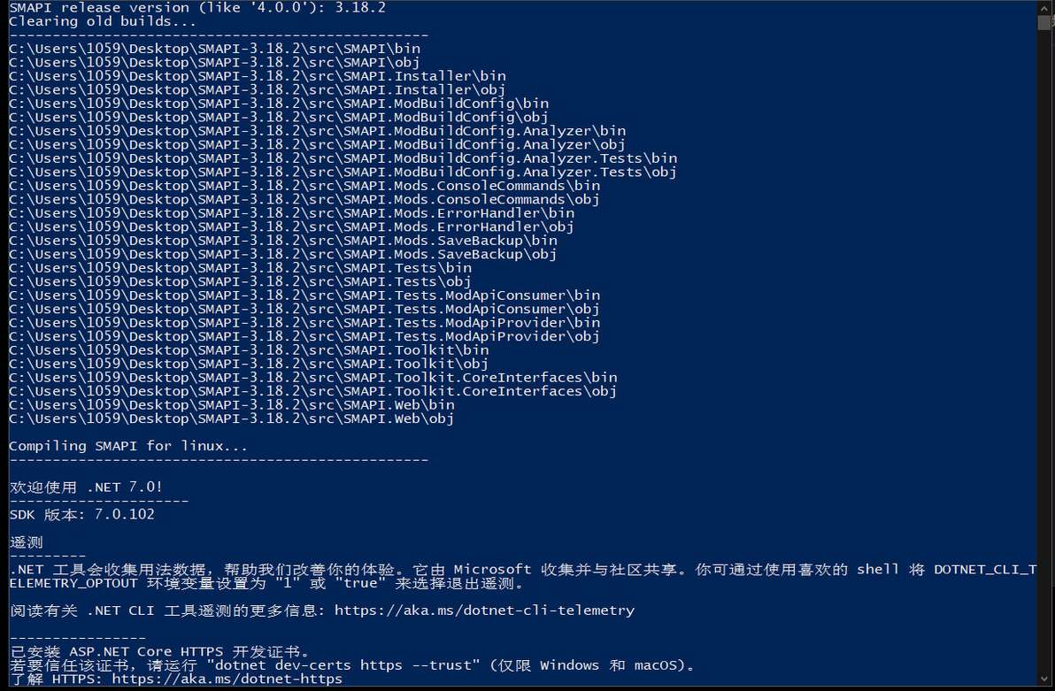
Task: Click the SMAPI.Mods.SaveBackup\bin path line
Action: pyautogui.click(x=283, y=240)
